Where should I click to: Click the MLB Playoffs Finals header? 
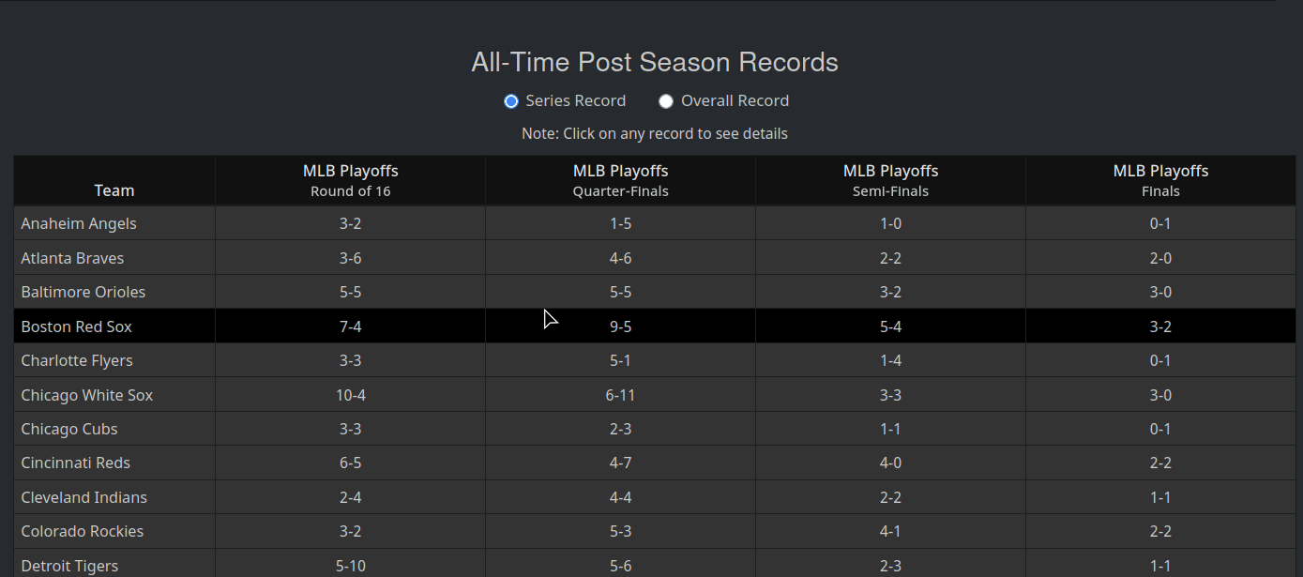coord(1160,180)
